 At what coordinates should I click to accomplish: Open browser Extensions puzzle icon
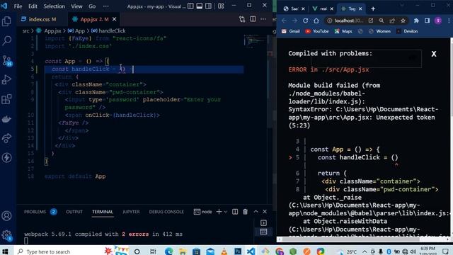pos(416,21)
